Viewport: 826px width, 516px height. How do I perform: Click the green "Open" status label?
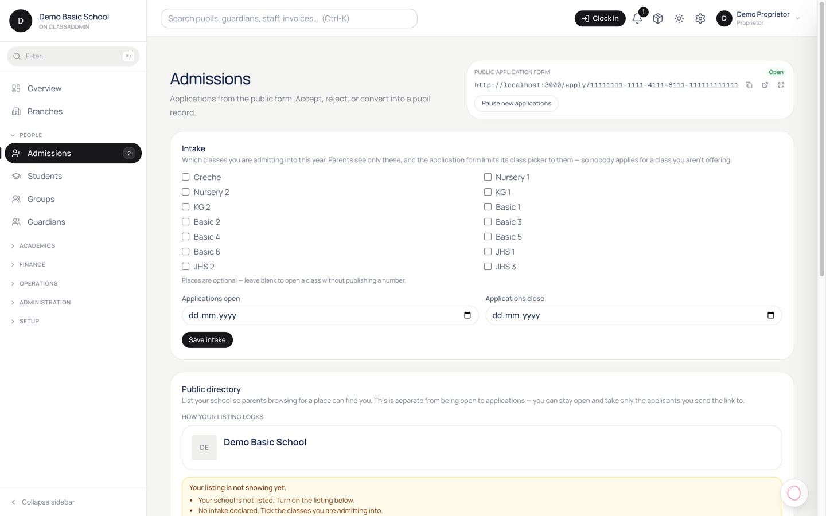click(776, 72)
